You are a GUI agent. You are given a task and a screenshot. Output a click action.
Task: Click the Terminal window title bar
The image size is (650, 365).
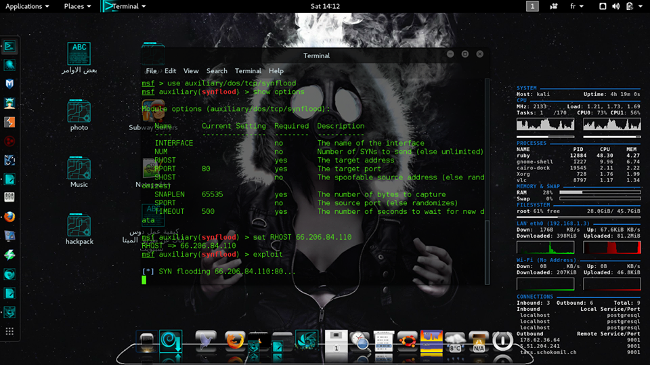point(316,56)
